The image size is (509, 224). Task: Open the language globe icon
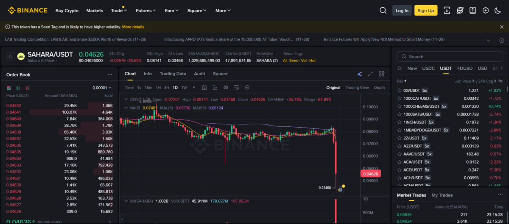[x=460, y=11]
